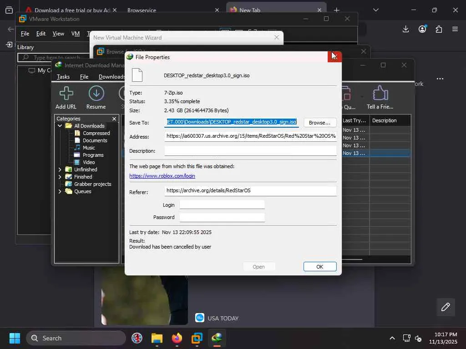Viewport: 466px width, 349px height.
Task: Click the three-dot menu behind IDM window
Action: pyautogui.click(x=440, y=79)
